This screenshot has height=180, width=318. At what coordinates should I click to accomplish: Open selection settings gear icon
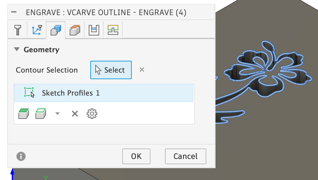tap(92, 114)
